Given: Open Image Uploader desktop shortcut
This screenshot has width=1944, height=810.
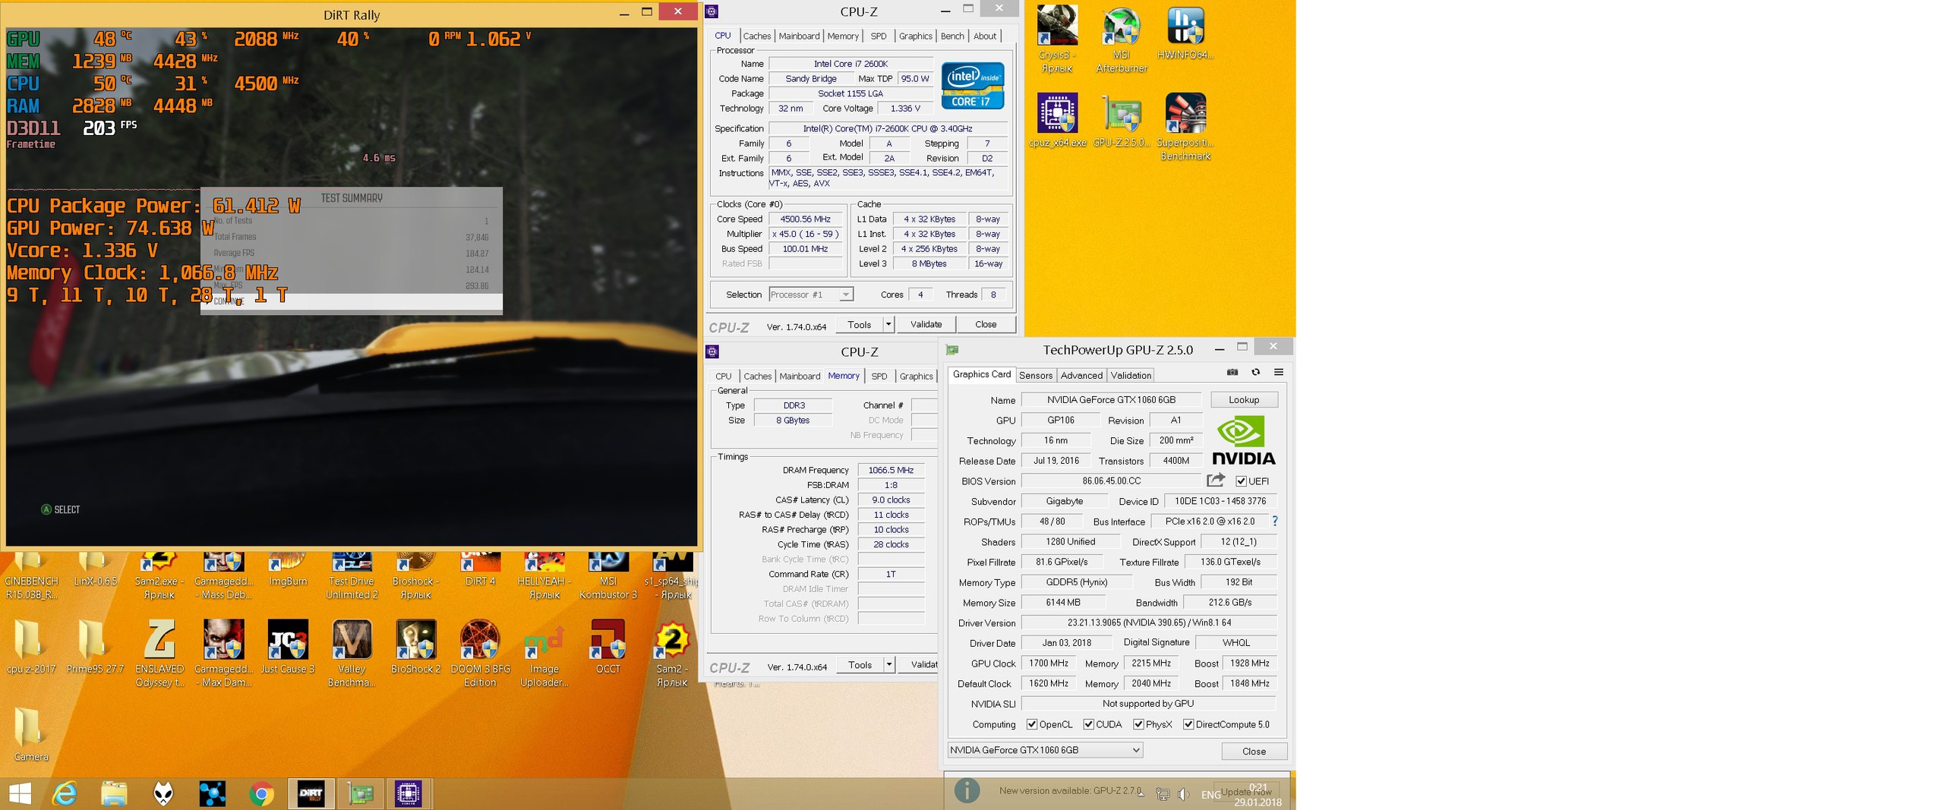Looking at the screenshot, I should [544, 654].
